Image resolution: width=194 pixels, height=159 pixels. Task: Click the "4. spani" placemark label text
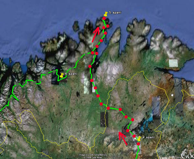click(x=148, y=137)
